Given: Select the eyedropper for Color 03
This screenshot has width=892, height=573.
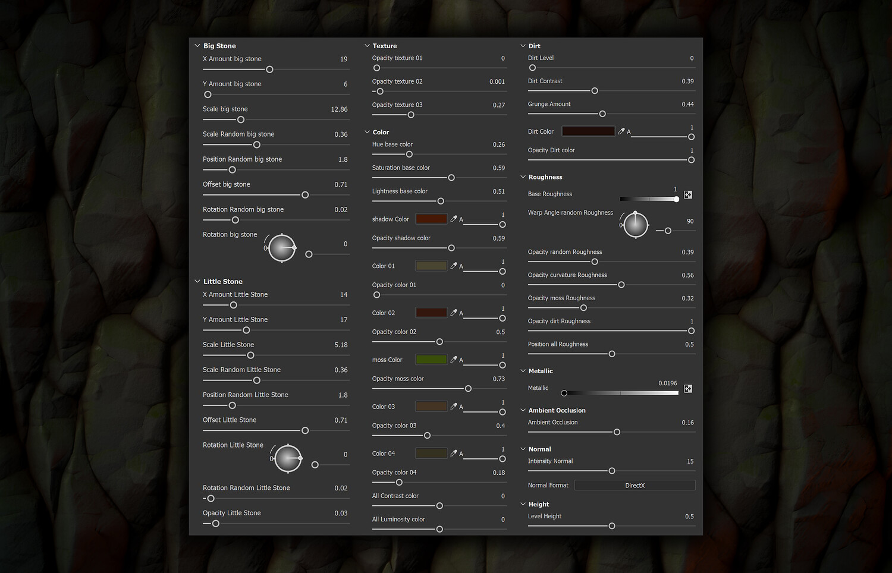Looking at the screenshot, I should coord(454,407).
